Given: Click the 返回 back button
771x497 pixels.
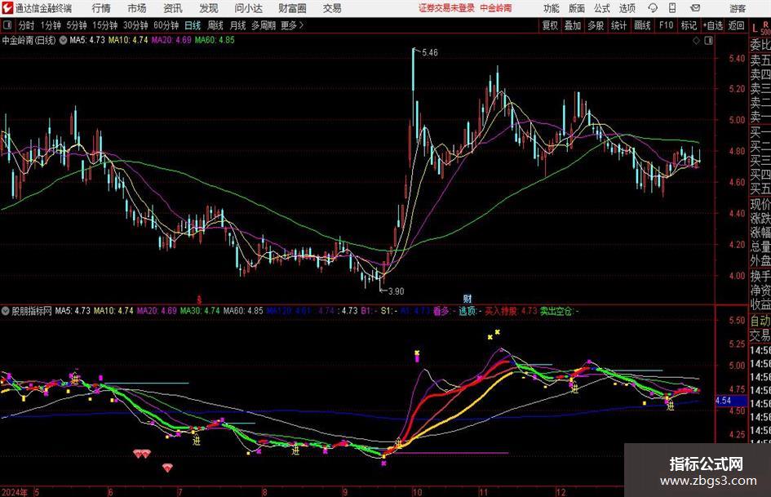Looking at the screenshot, I should point(736,25).
